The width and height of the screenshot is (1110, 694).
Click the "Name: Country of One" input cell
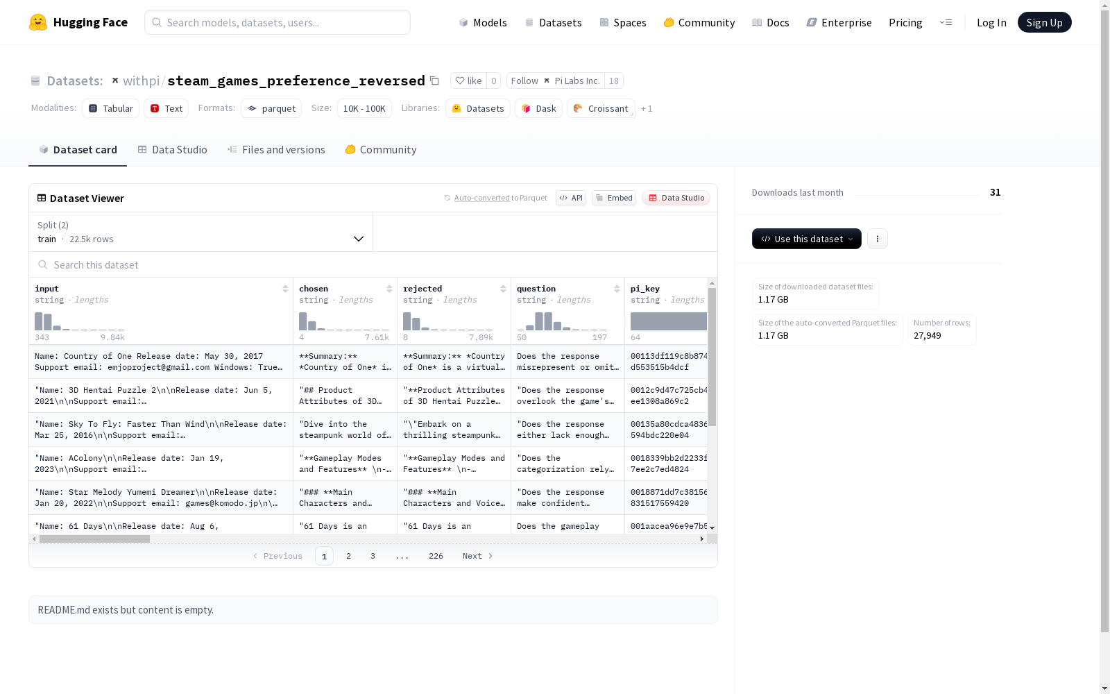click(x=161, y=362)
